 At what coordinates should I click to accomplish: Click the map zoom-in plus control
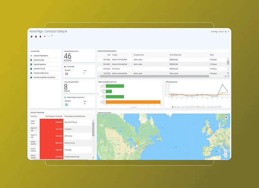tap(226, 153)
